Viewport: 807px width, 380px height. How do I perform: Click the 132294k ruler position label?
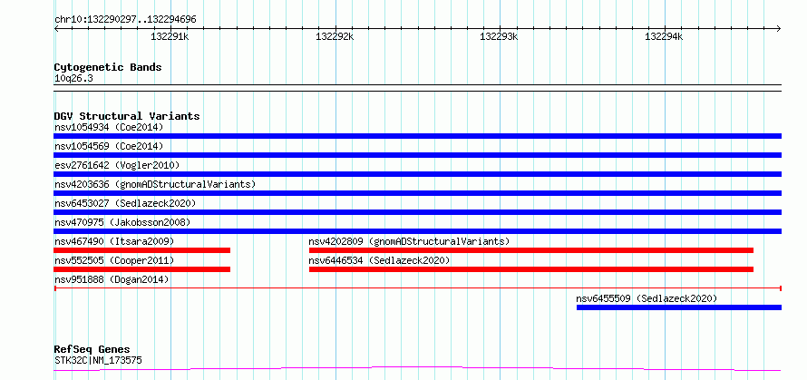tap(664, 36)
